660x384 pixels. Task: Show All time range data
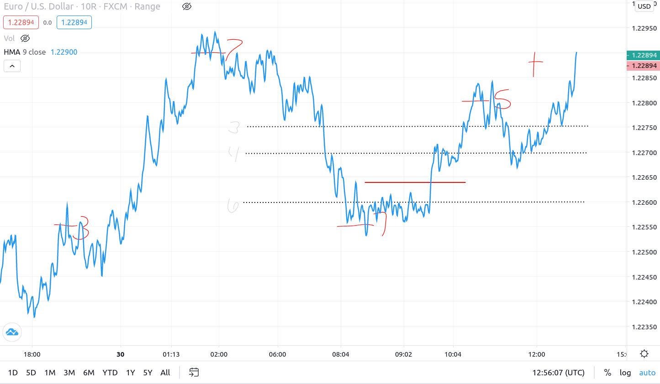[x=165, y=373]
